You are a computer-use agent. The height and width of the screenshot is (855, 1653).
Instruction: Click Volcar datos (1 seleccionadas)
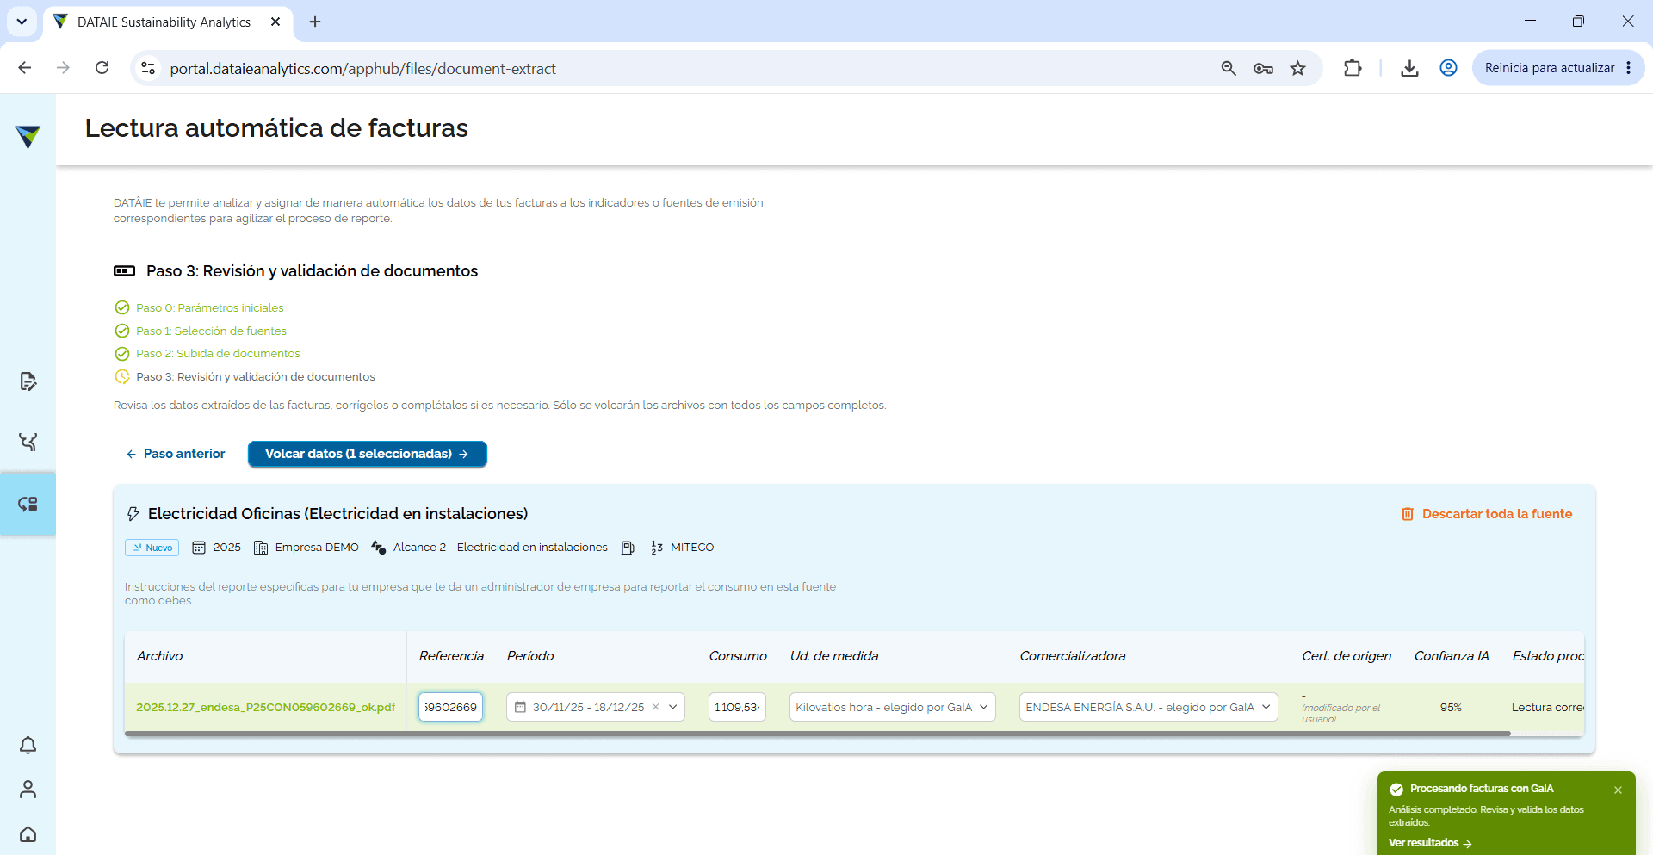[x=368, y=454]
